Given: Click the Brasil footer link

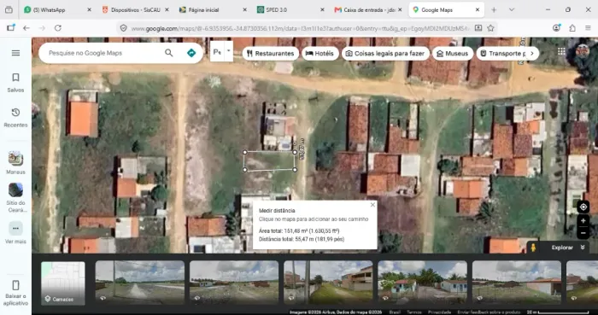Looking at the screenshot, I should point(395,312).
